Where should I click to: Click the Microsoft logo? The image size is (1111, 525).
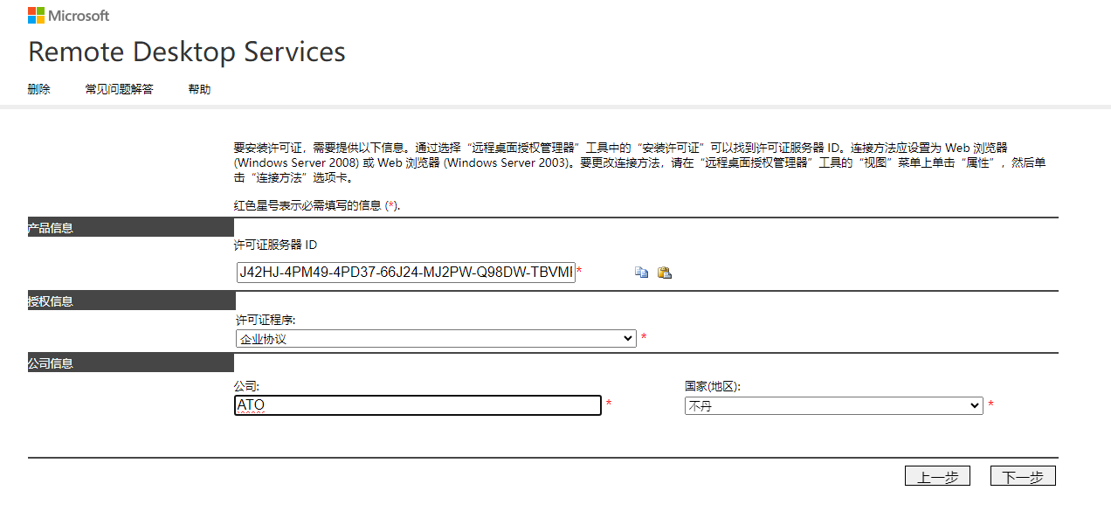click(69, 16)
